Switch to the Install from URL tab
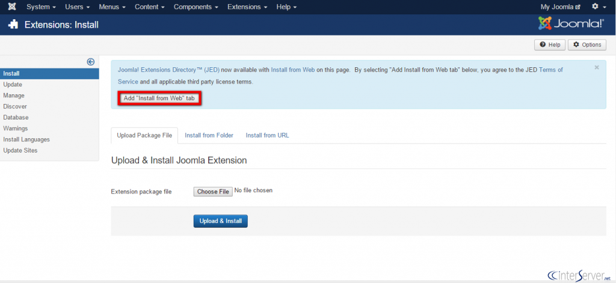Image resolution: width=616 pixels, height=283 pixels. coord(267,135)
